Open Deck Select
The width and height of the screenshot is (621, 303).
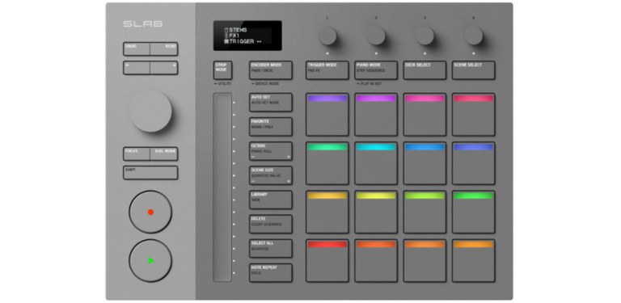(x=425, y=70)
